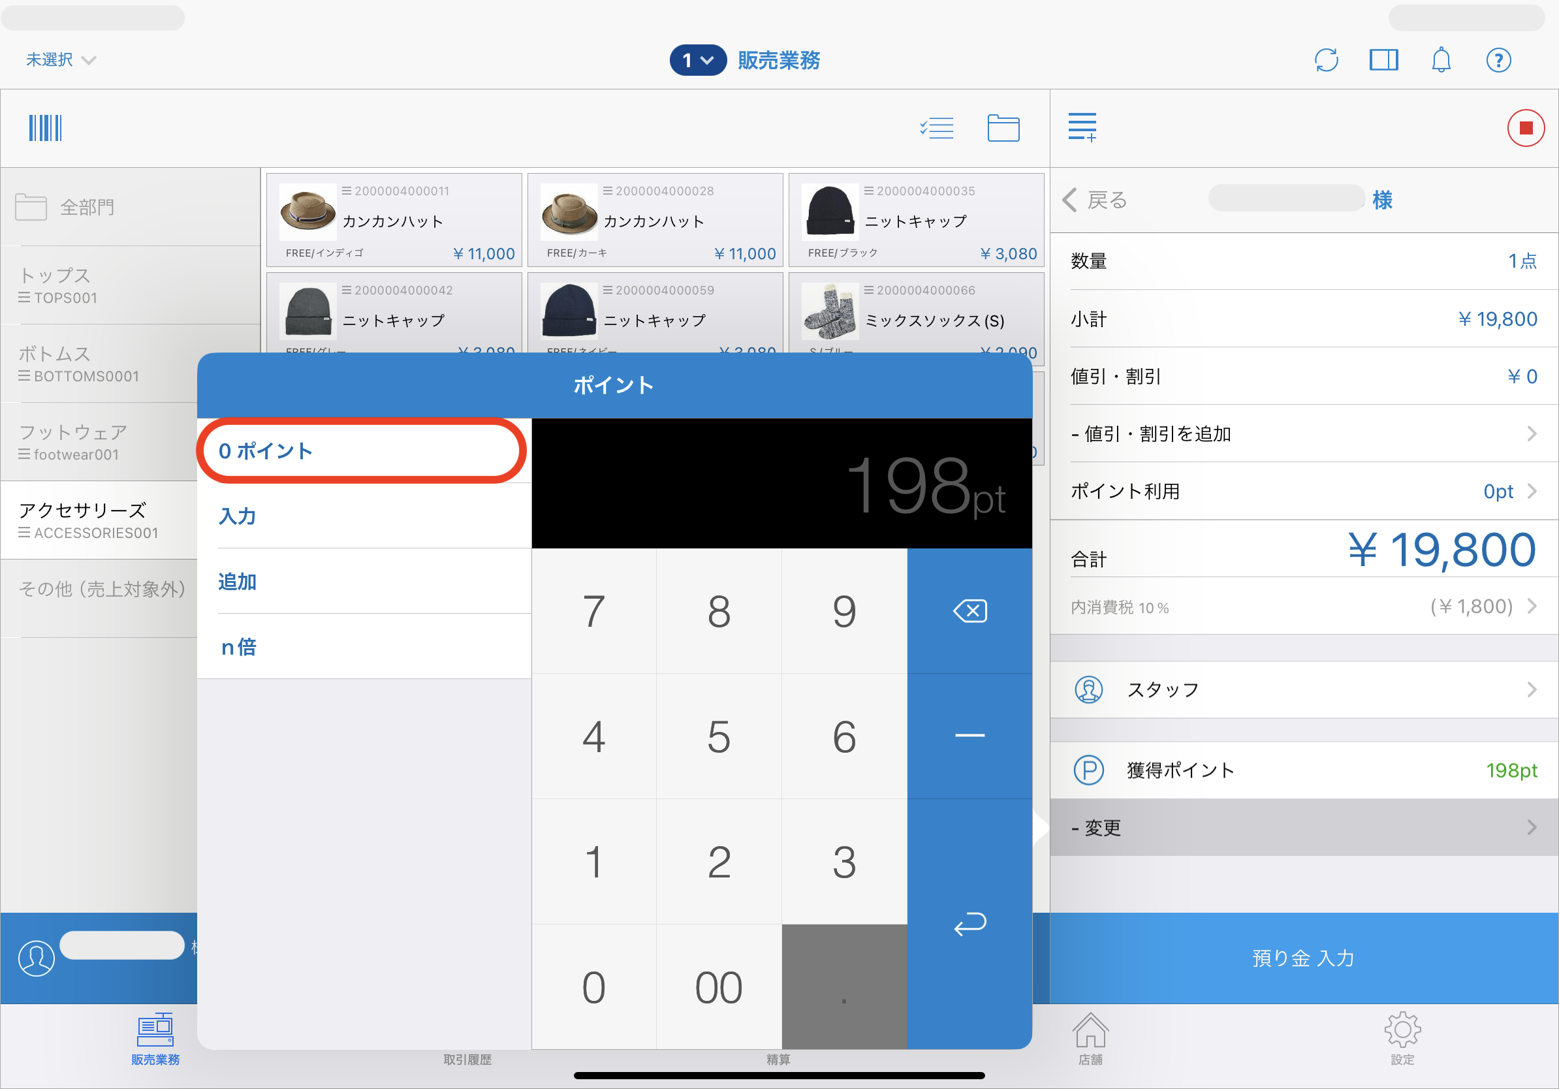Open the 未選択 dropdown

[61, 60]
